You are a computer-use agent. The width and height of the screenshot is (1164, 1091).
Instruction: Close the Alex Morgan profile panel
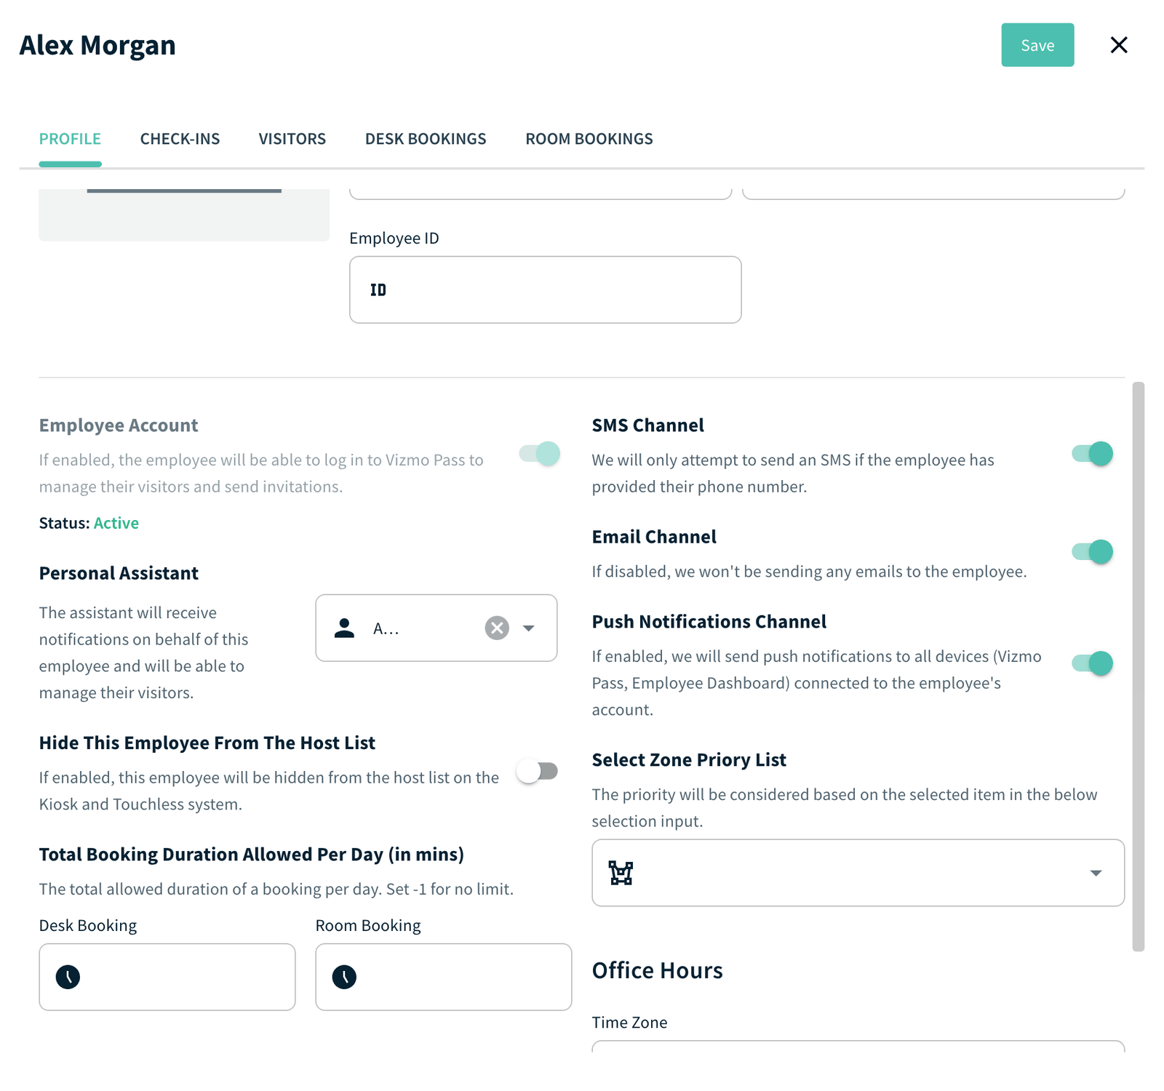pyautogui.click(x=1119, y=45)
